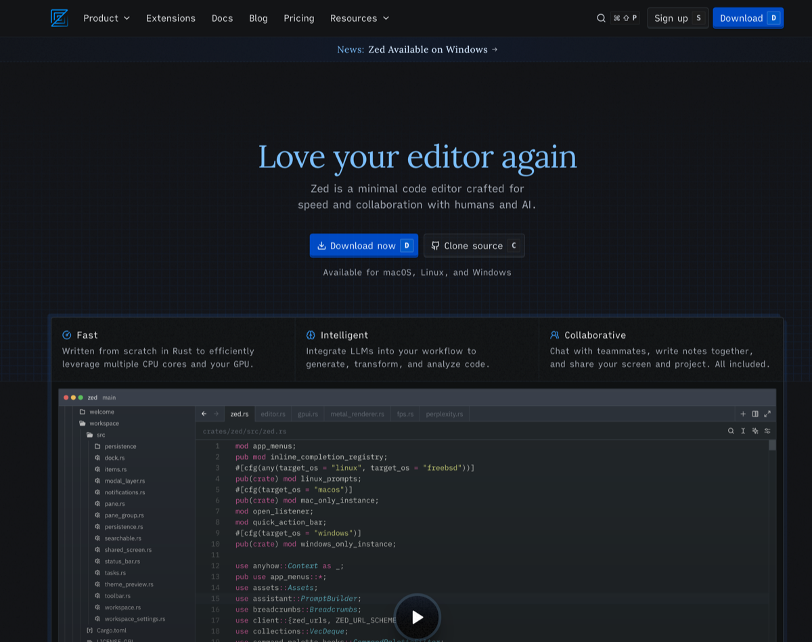Switch to the metal_renderer.rs tab
The width and height of the screenshot is (812, 642).
click(x=357, y=414)
